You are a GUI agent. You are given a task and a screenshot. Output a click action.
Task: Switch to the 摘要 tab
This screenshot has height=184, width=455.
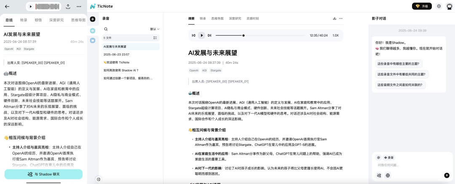click(192, 18)
